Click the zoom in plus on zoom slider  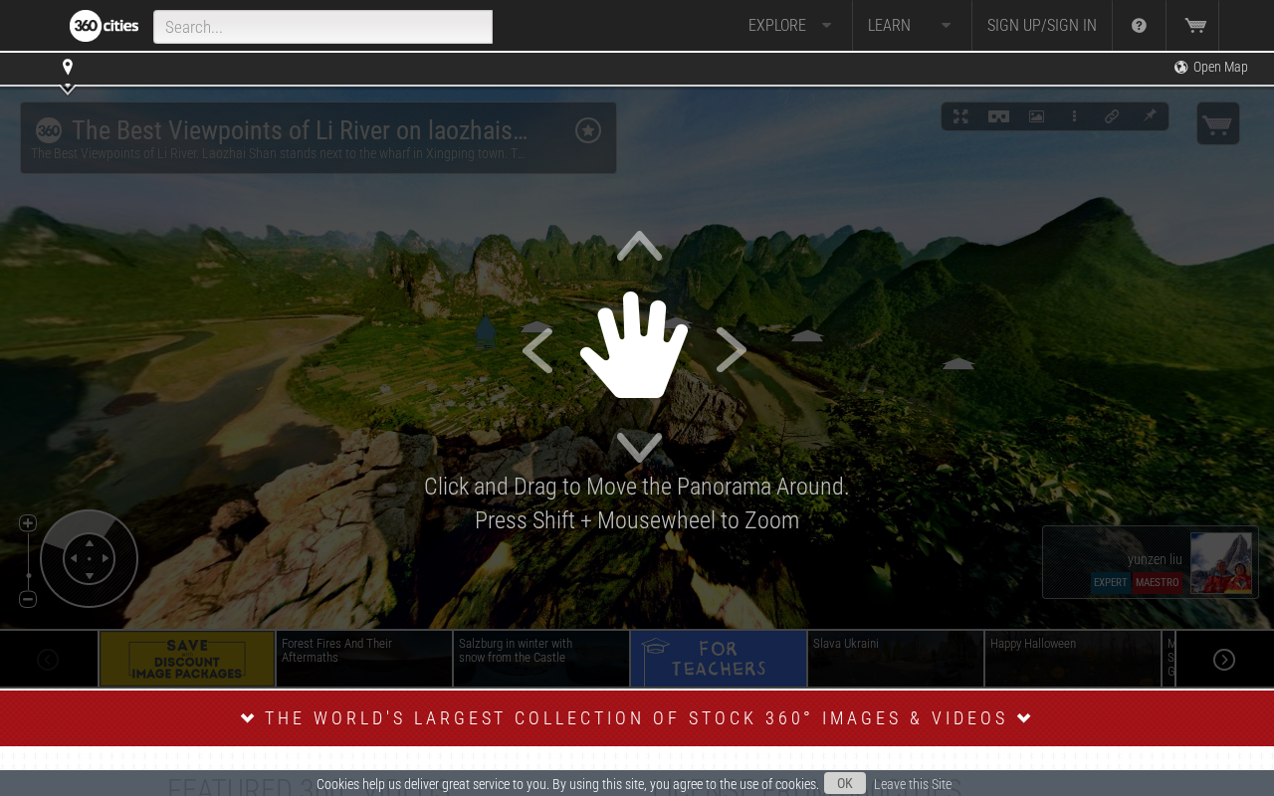[28, 523]
